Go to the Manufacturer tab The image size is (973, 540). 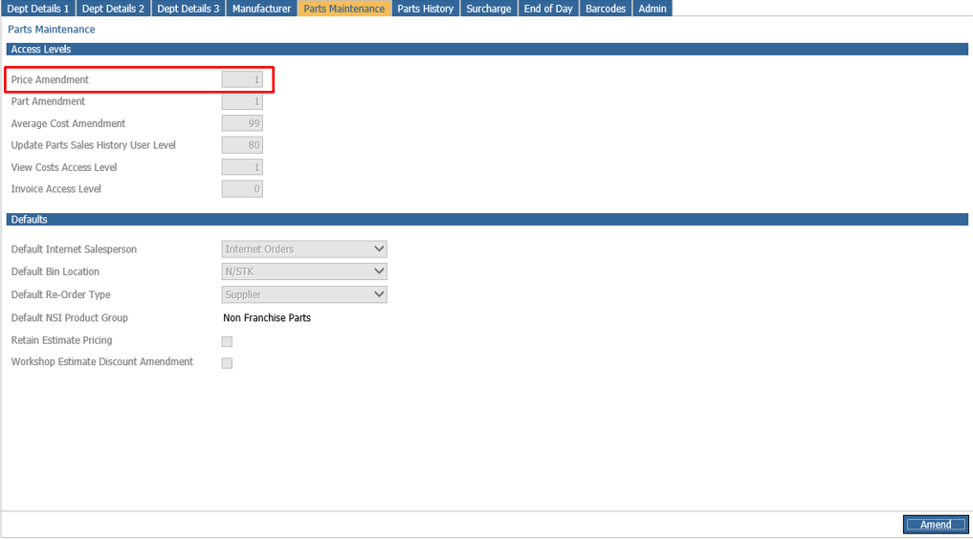coord(261,9)
